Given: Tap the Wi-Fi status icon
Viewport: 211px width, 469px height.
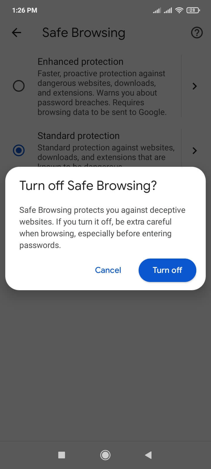Looking at the screenshot, I should click(x=179, y=10).
